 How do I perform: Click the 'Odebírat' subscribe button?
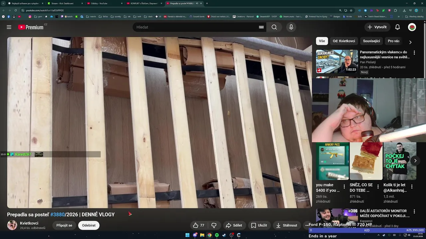[89, 225]
